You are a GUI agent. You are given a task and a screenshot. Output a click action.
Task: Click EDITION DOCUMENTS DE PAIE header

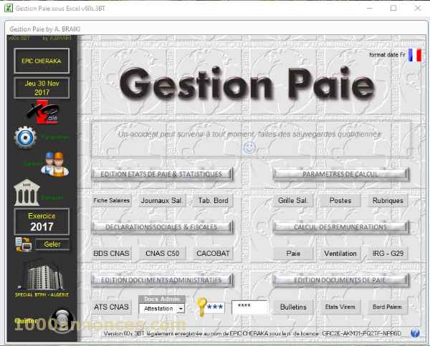click(x=340, y=280)
